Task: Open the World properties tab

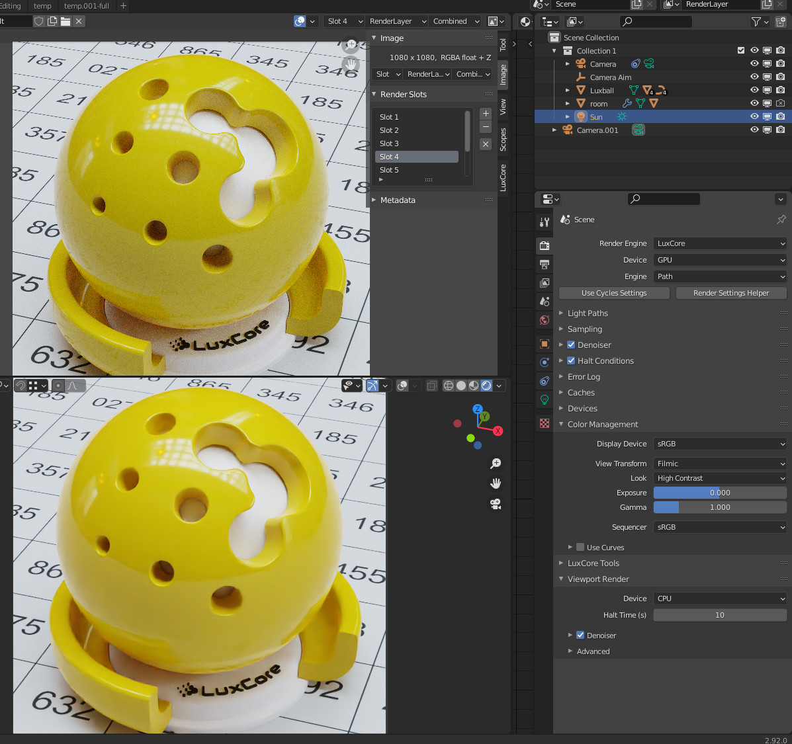Action: 545,320
